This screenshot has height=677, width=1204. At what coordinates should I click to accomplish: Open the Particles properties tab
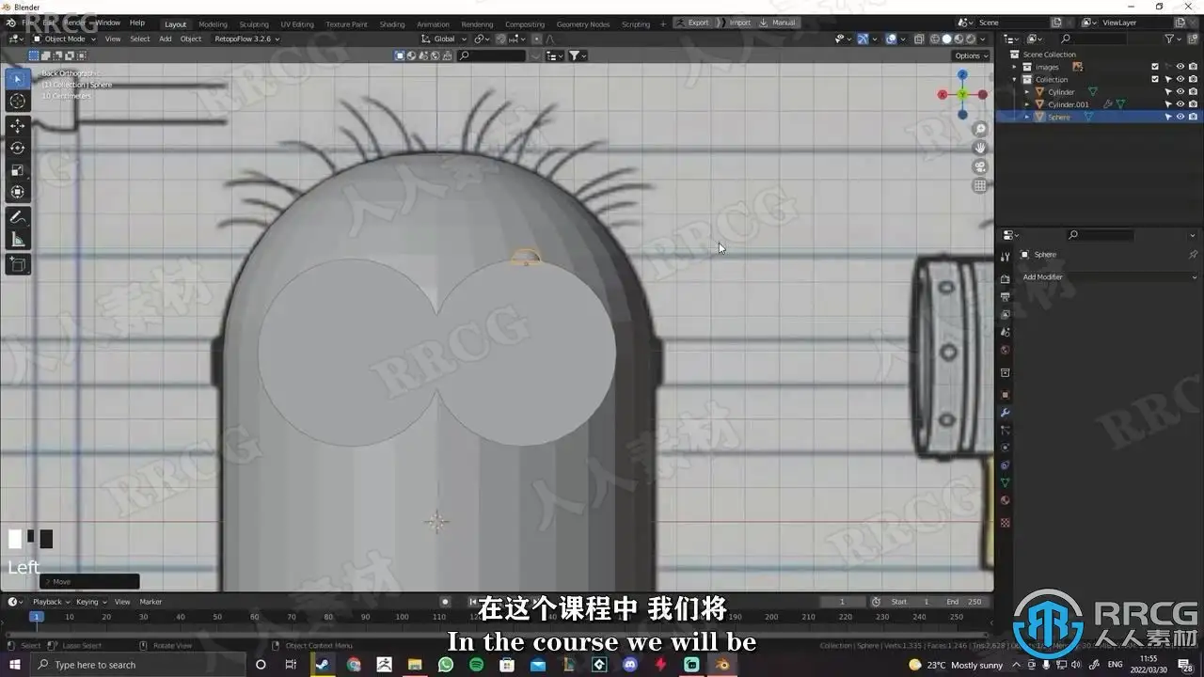tap(1005, 430)
